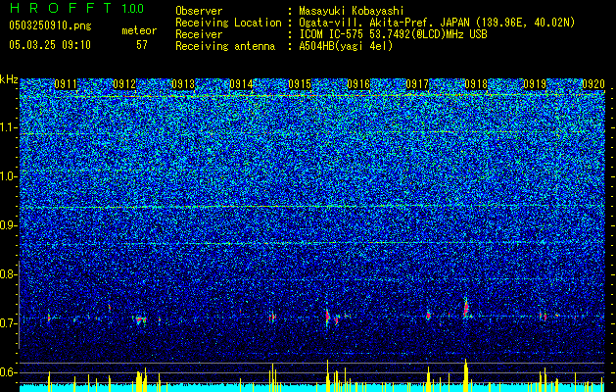Viewport: 616px width, 392px height.
Task: Click the 'Receiving antenna' field label
Action: [x=225, y=46]
